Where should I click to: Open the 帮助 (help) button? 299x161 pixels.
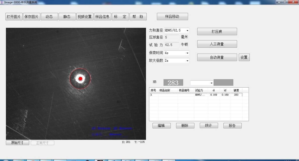[x=138, y=17]
